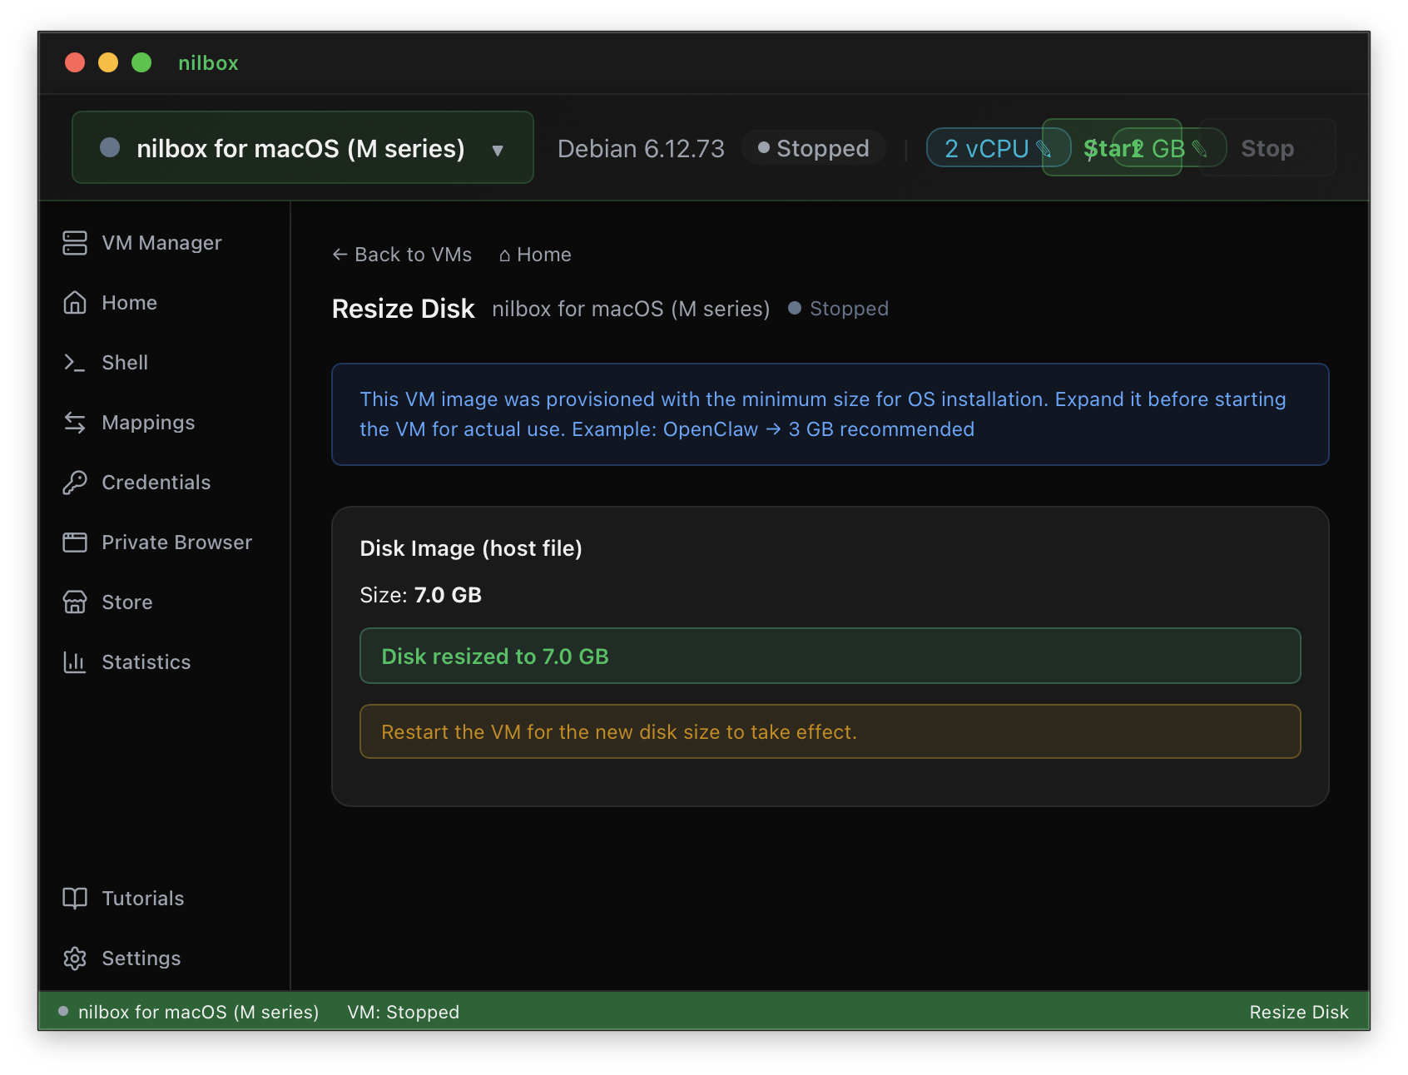The image size is (1408, 1075).
Task: Edit the 2 GB memory via pencil icon
Action: (x=1201, y=147)
